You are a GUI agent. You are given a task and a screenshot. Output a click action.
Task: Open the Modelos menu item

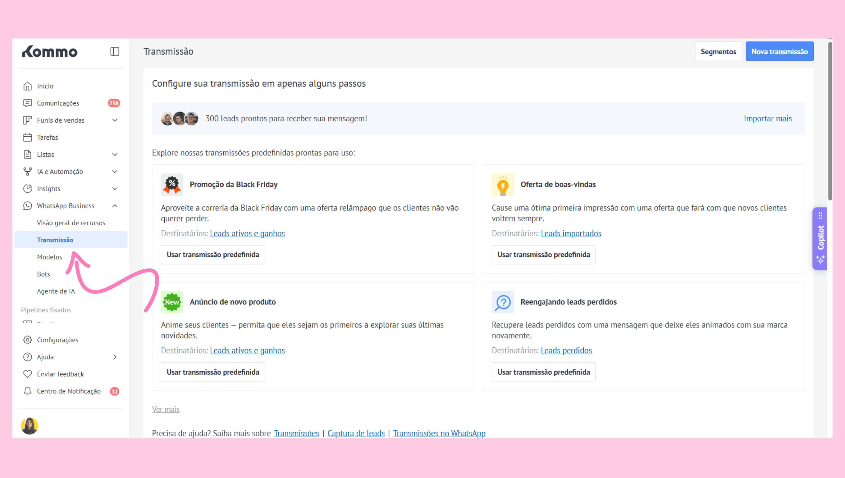tap(49, 257)
